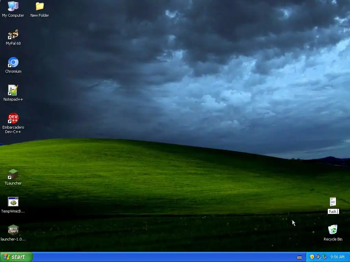Select the TempWmicB... batch file icon
This screenshot has width=350, height=262.
[x=13, y=202]
